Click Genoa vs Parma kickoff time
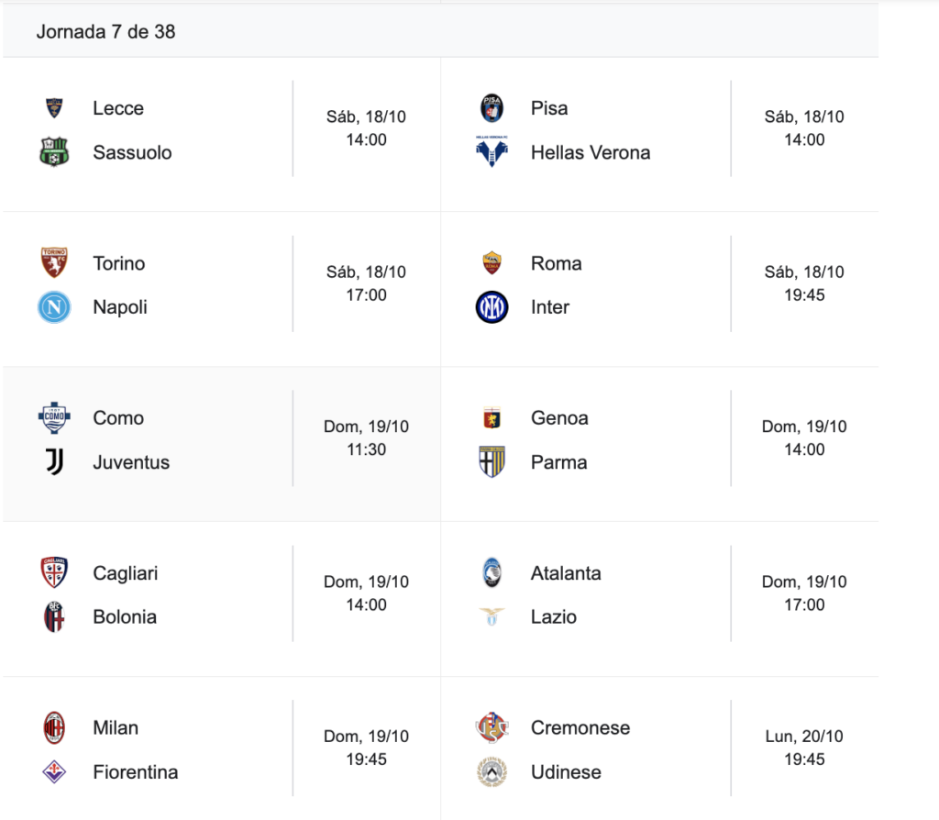 [x=804, y=450]
